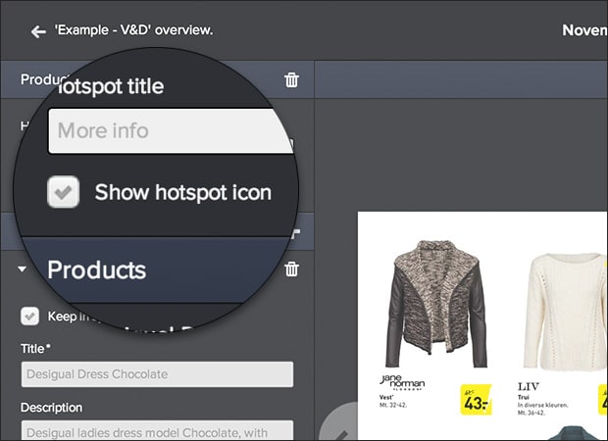Click trash icon beside Products section
608x441 pixels.
pos(291,269)
